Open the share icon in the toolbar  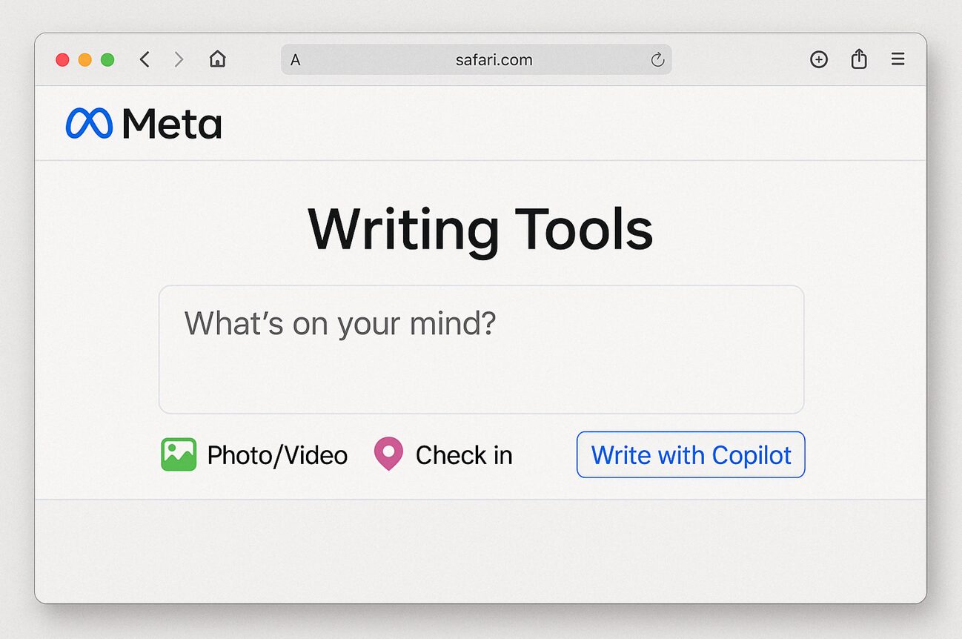coord(858,59)
